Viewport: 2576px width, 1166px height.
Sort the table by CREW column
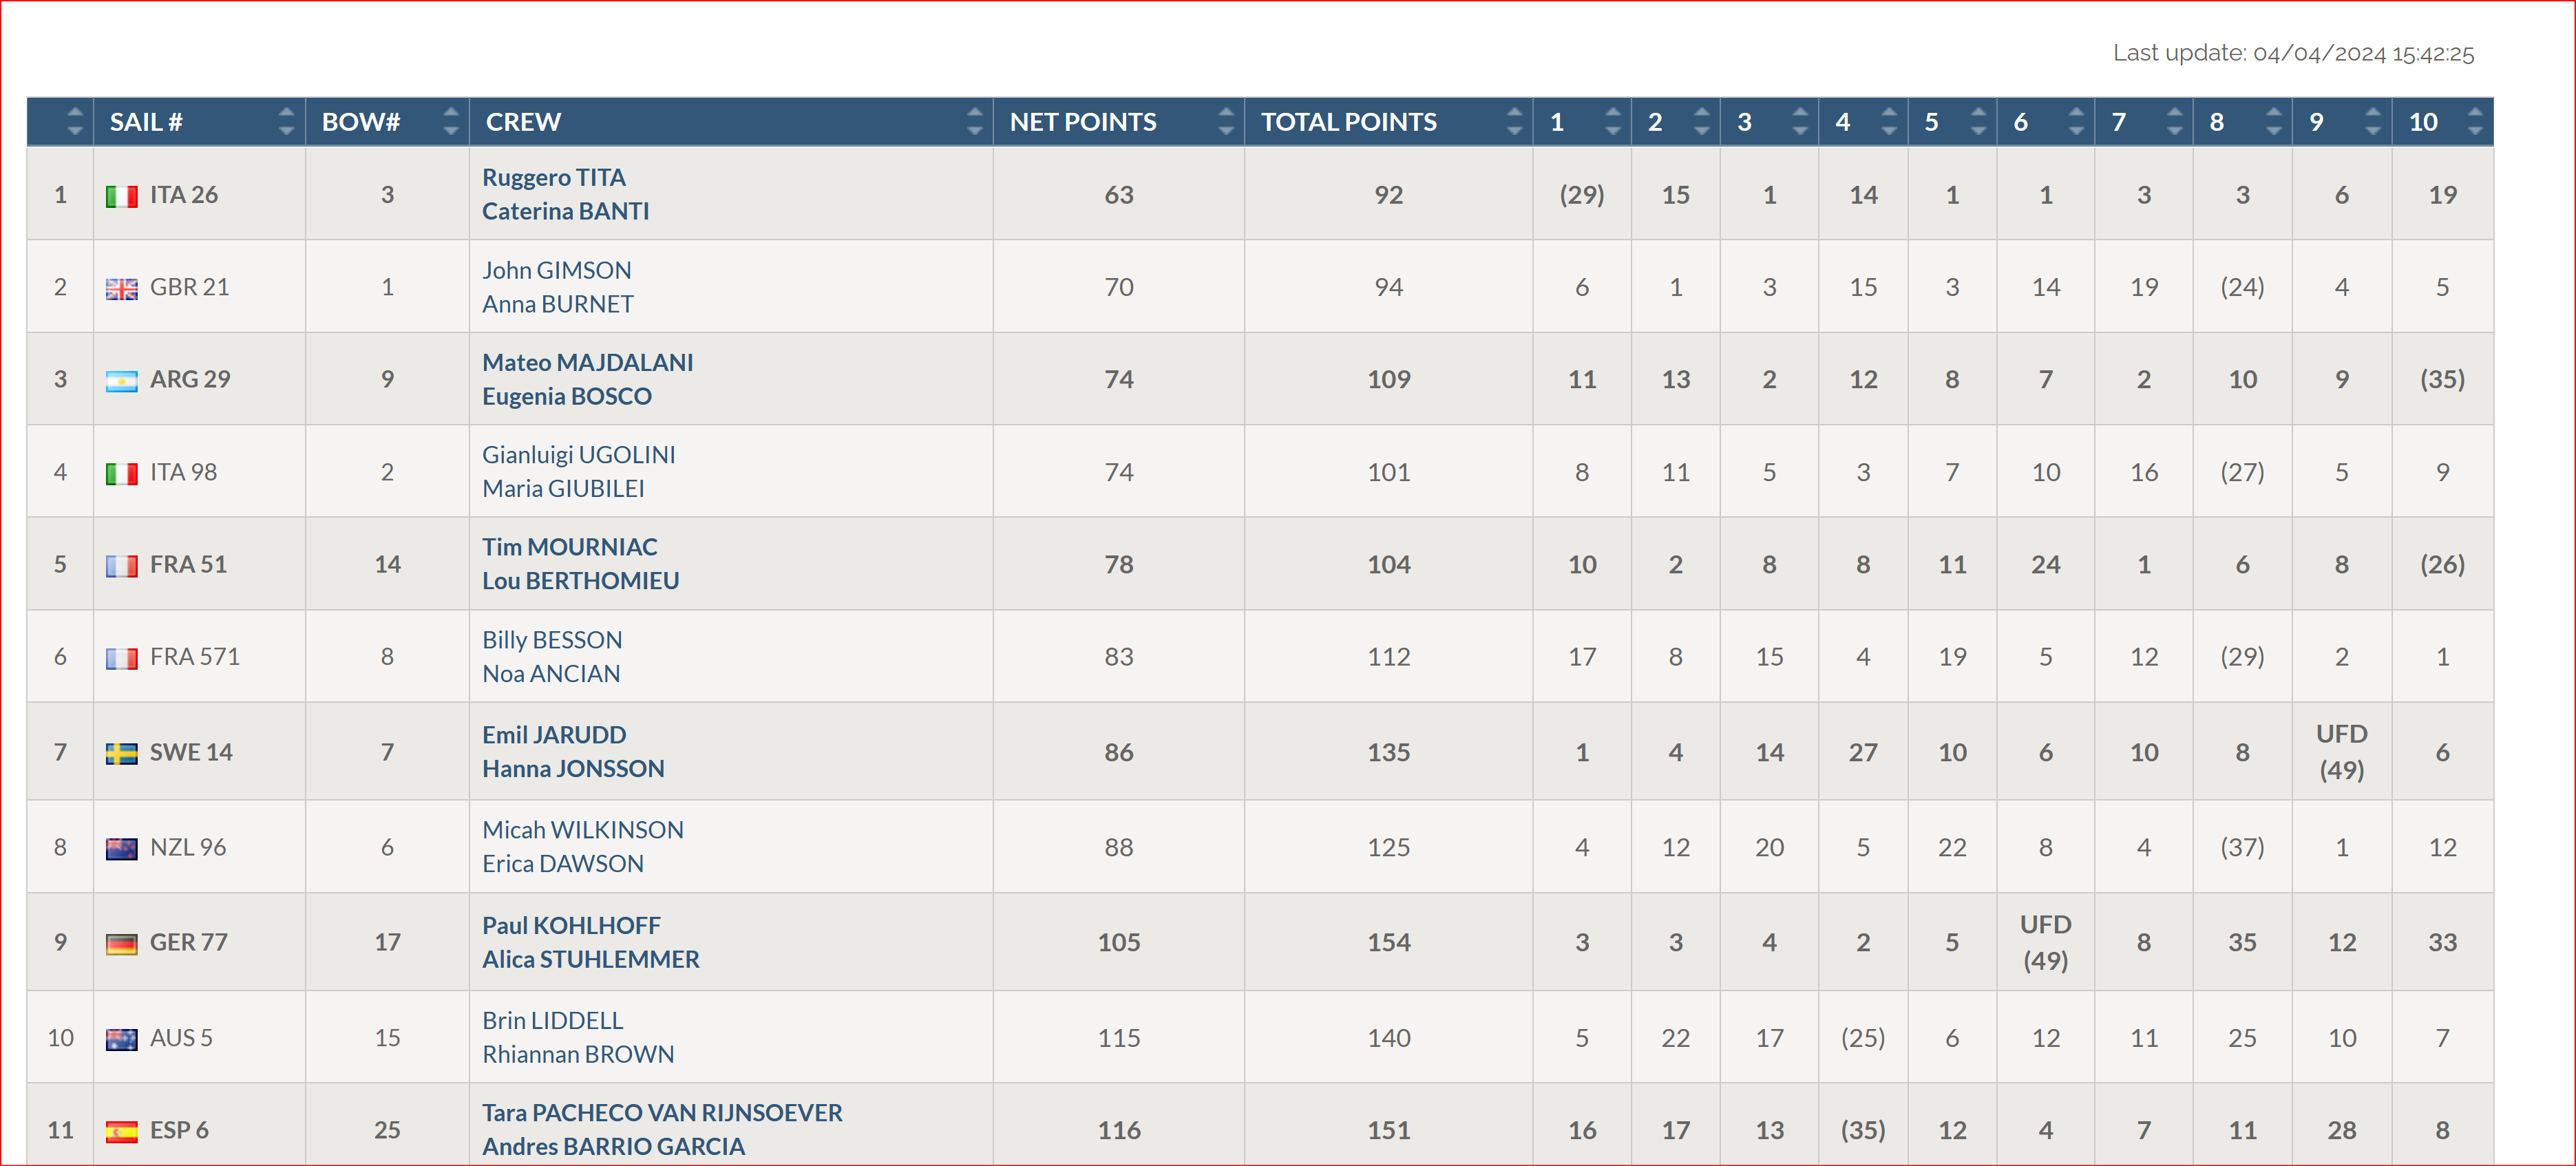(x=732, y=122)
